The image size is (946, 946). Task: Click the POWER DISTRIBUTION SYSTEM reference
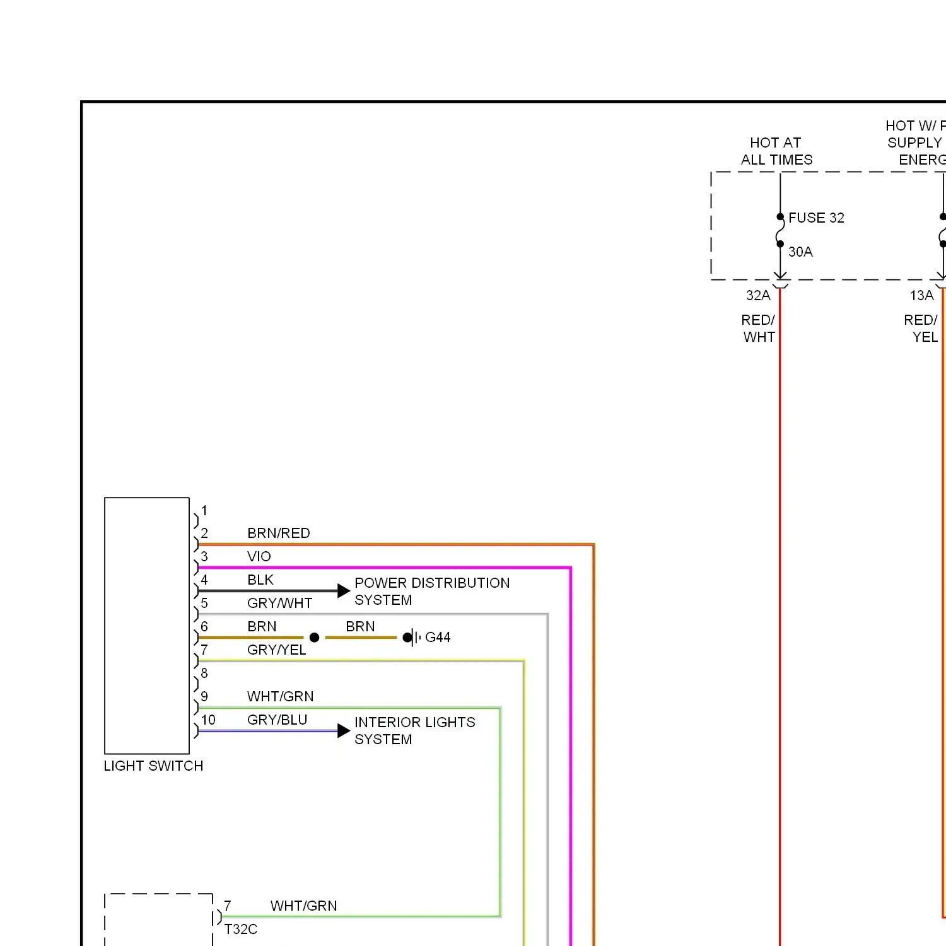pyautogui.click(x=432, y=591)
